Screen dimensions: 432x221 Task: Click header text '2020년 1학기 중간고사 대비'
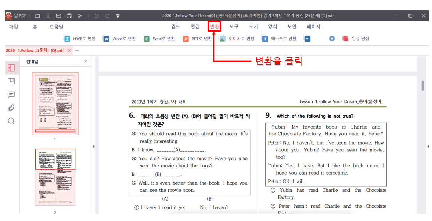pyautogui.click(x=159, y=102)
